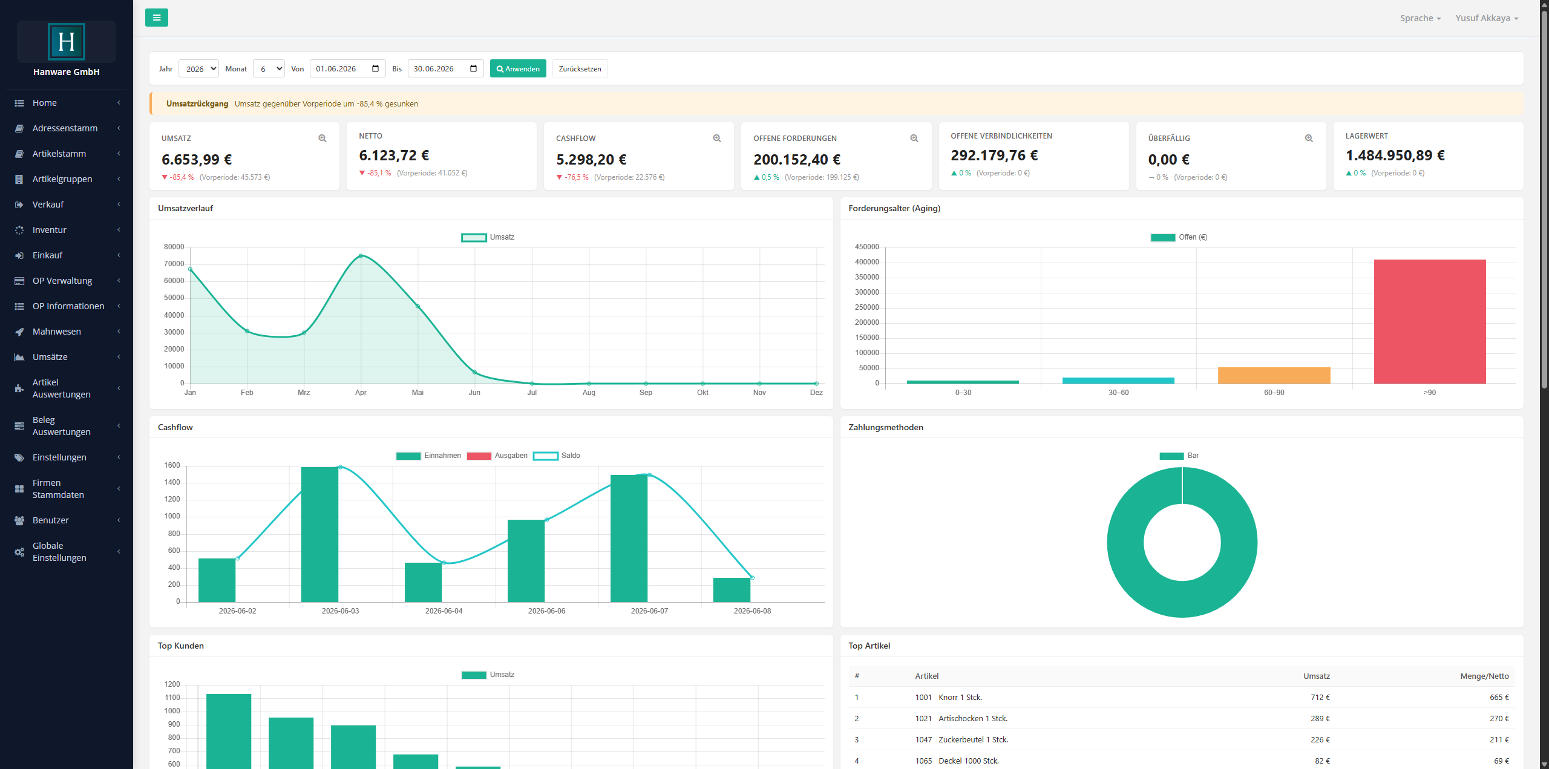This screenshot has width=1549, height=769.
Task: Open the Adressenstamm menu item
Action: pos(67,128)
